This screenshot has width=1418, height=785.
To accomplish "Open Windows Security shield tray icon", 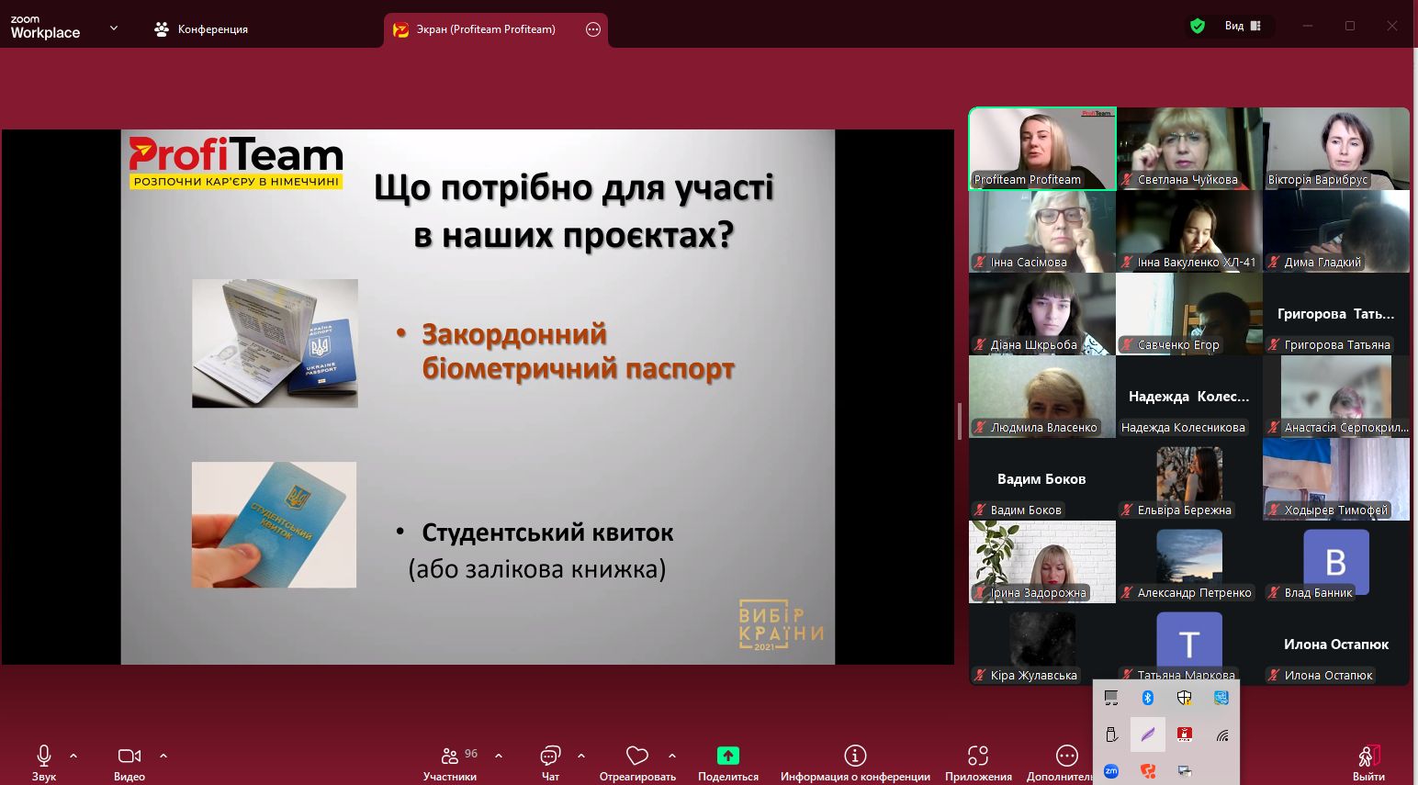I will (1185, 698).
